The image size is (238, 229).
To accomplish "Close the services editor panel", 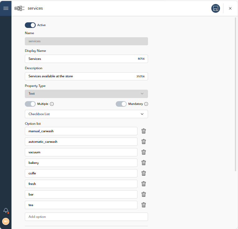I will [x=230, y=8].
